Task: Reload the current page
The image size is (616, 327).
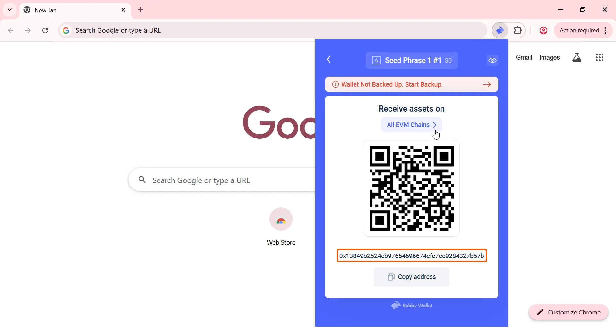Action: point(46,31)
